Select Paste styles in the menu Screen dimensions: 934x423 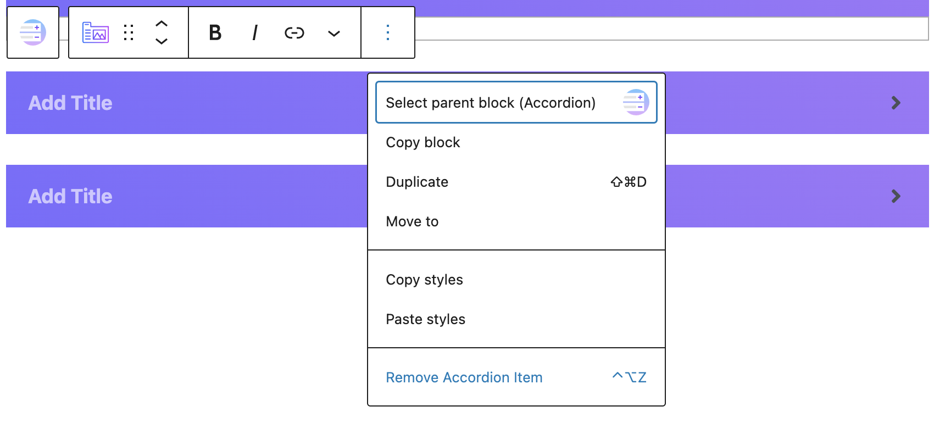516,319
